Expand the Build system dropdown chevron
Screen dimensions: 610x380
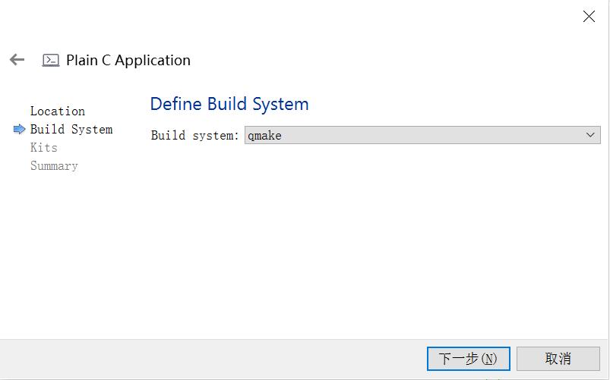click(591, 136)
